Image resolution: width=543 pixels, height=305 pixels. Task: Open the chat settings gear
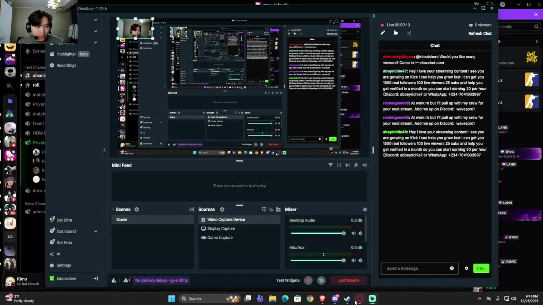pos(467,268)
